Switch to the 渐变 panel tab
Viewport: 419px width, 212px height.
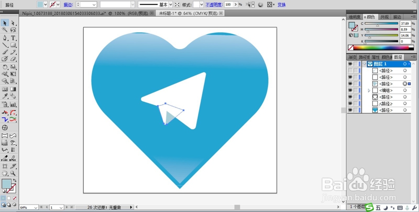coord(352,57)
